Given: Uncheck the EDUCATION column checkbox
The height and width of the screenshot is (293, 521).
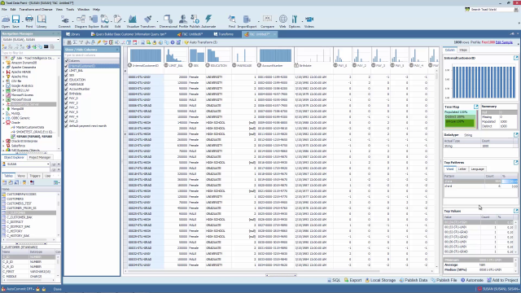Looking at the screenshot, I should pos(67,80).
